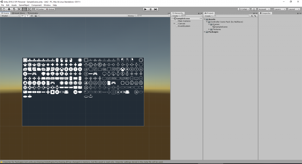Open the effects dropdown arrow in Scene toolbar
302x164 pixels.
[38, 16]
